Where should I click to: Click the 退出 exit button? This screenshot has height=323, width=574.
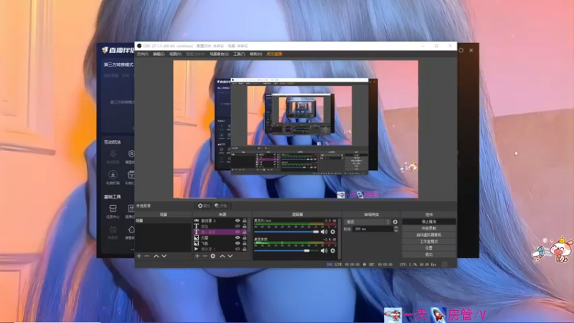point(428,254)
